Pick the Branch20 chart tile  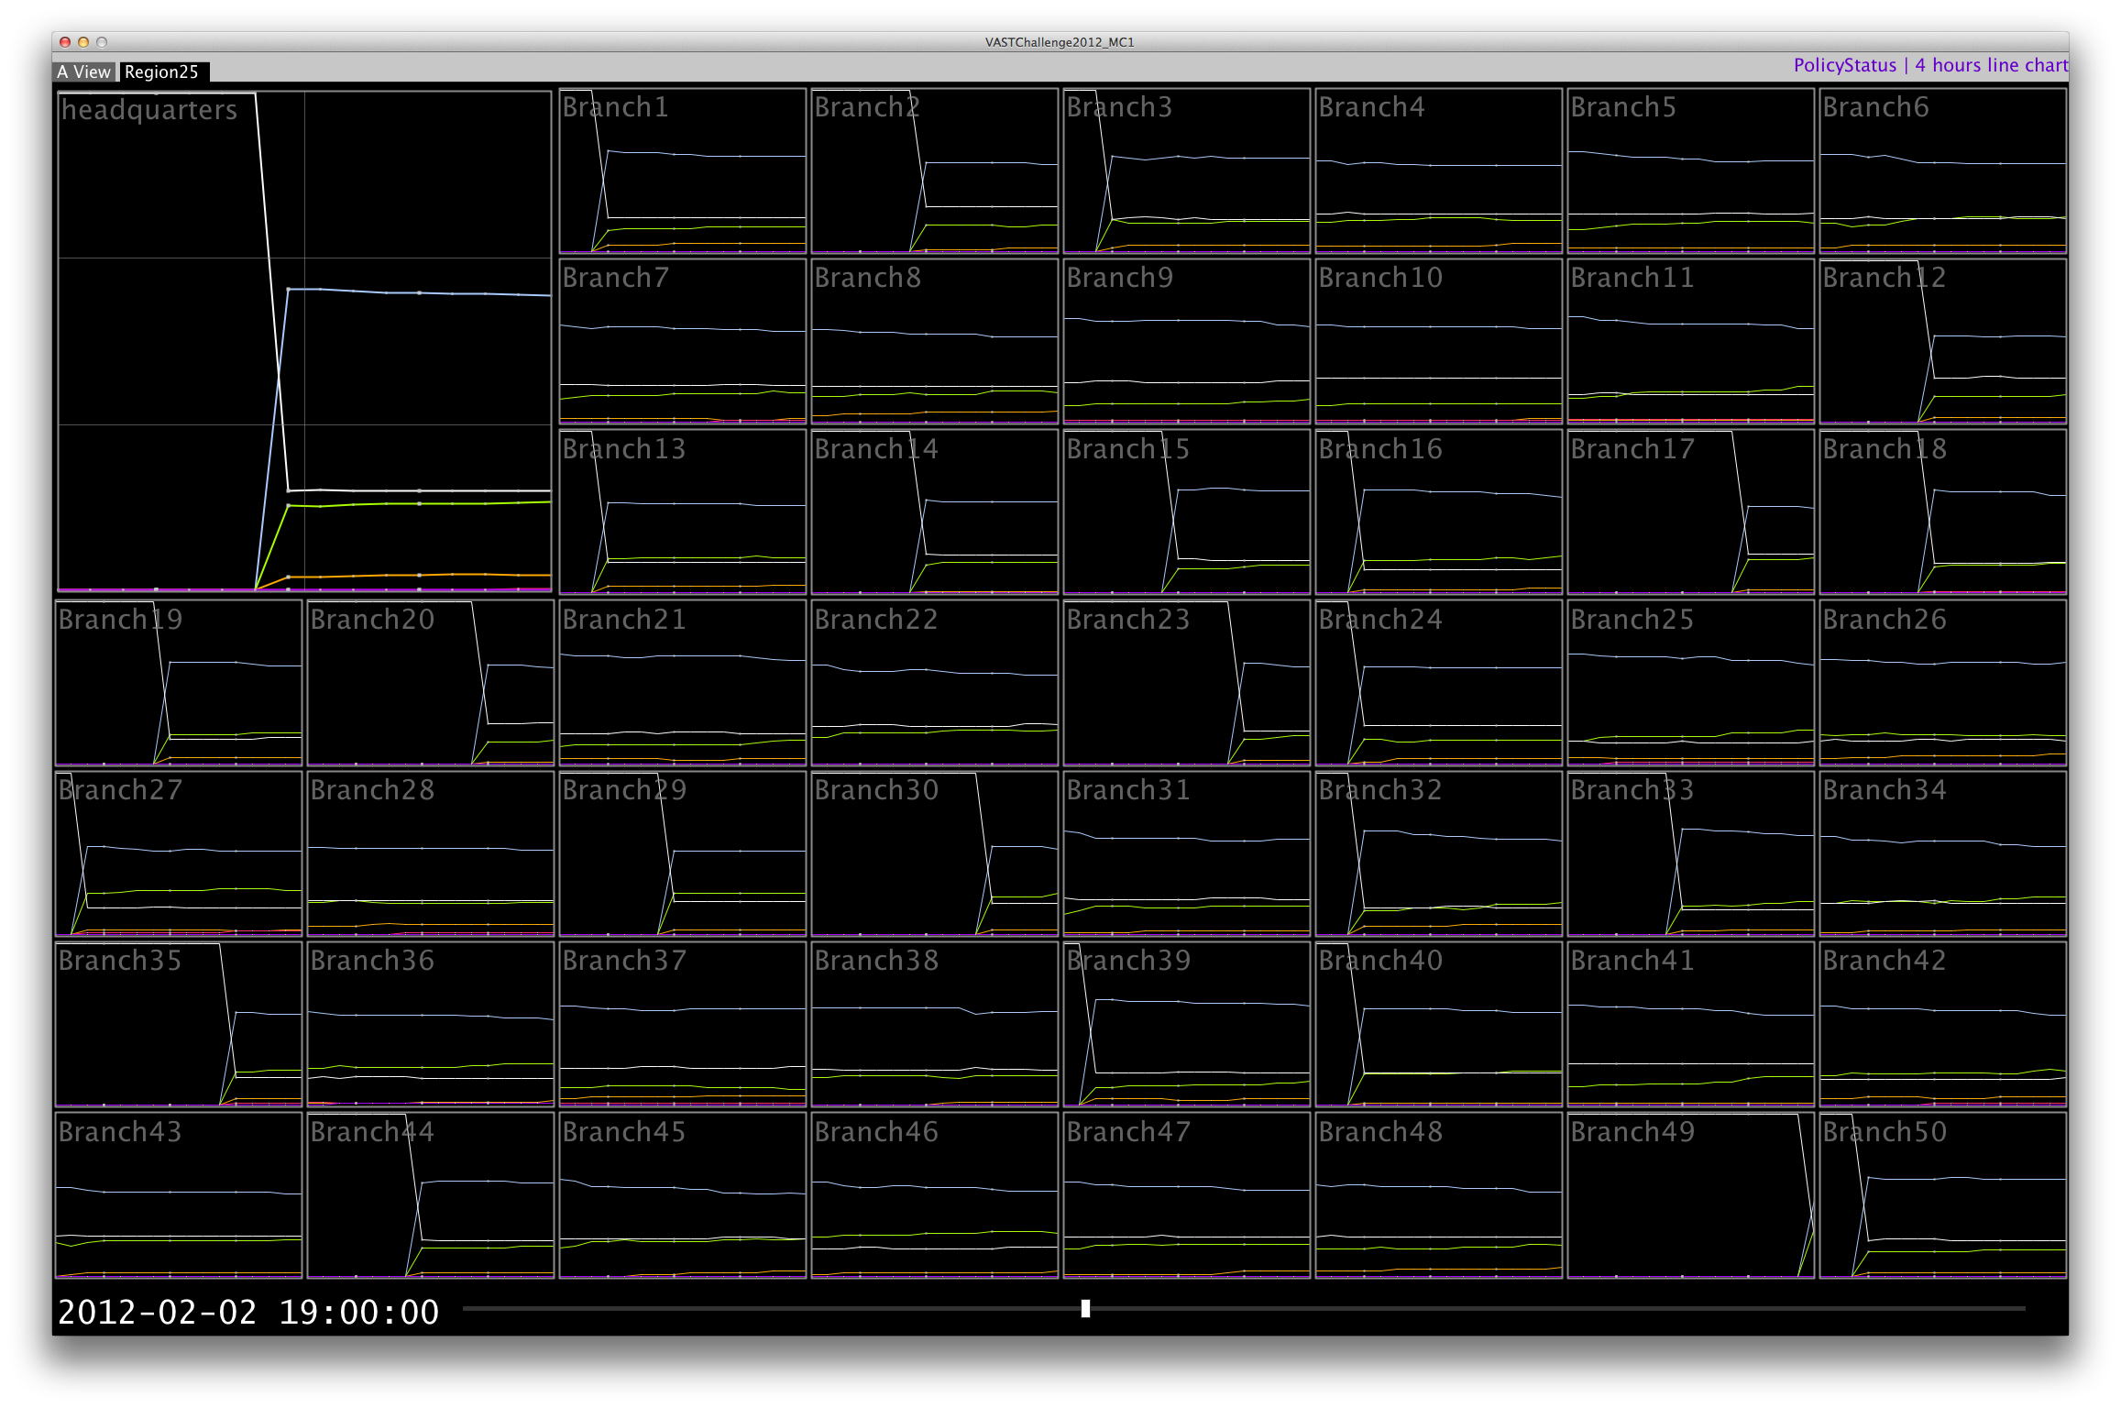431,683
